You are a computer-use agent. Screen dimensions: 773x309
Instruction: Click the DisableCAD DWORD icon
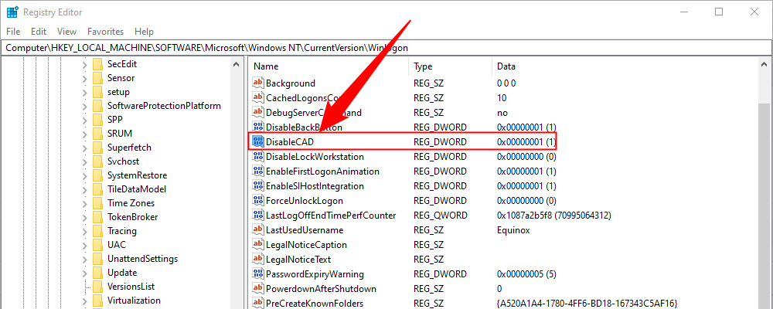tap(258, 142)
